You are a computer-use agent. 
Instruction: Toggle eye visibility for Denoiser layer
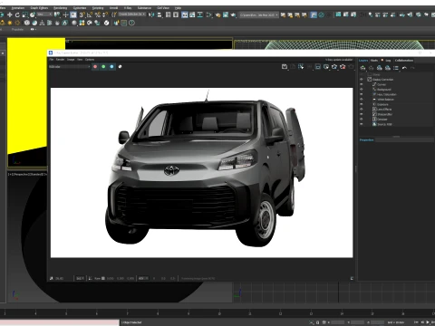[362, 120]
